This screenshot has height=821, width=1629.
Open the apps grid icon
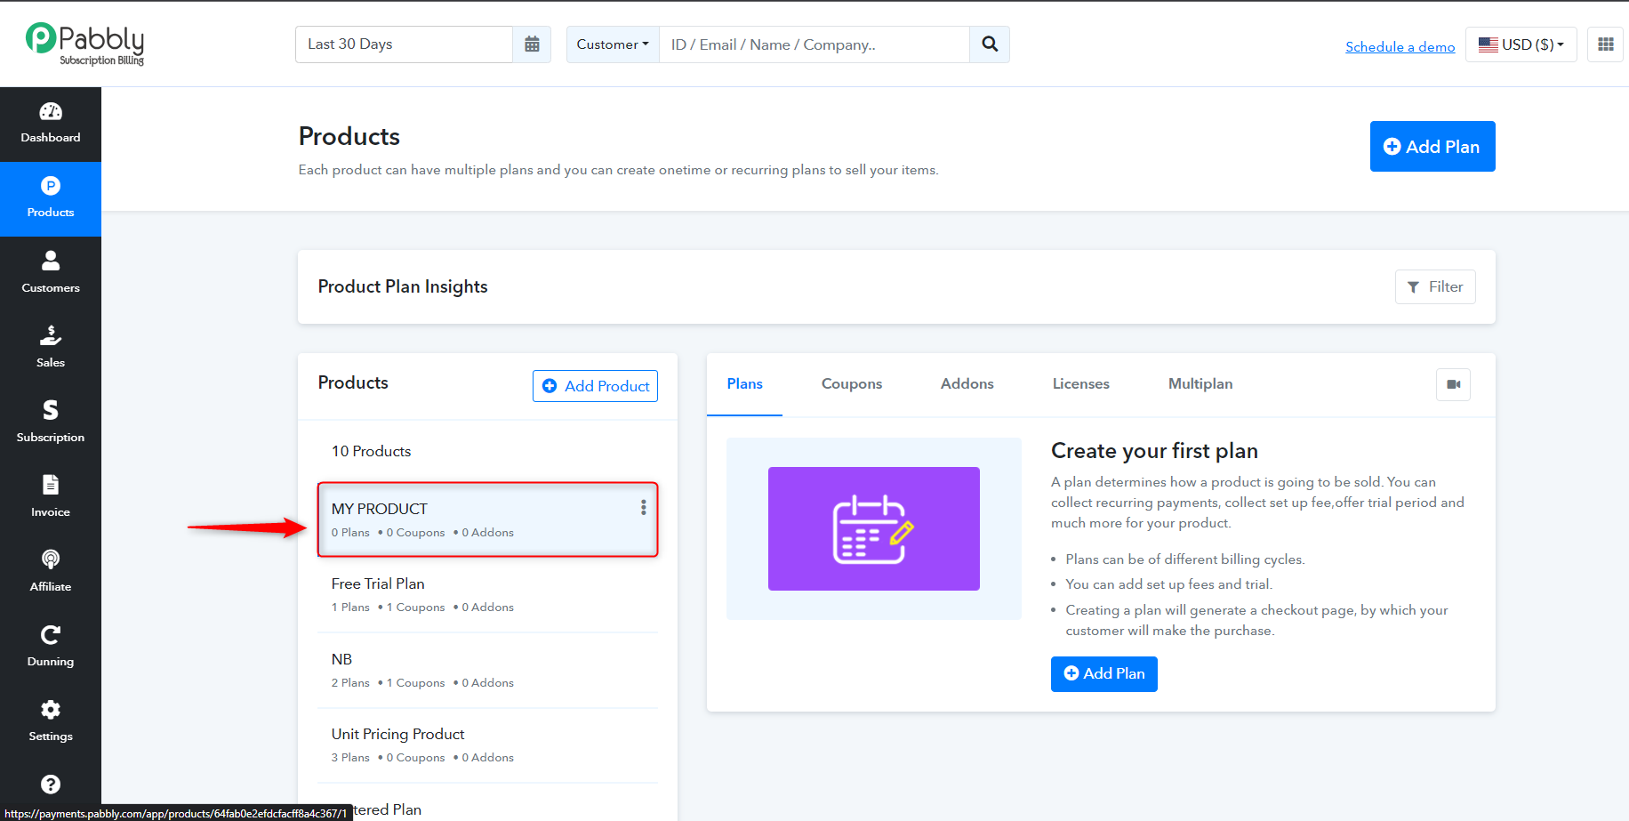pyautogui.click(x=1606, y=44)
